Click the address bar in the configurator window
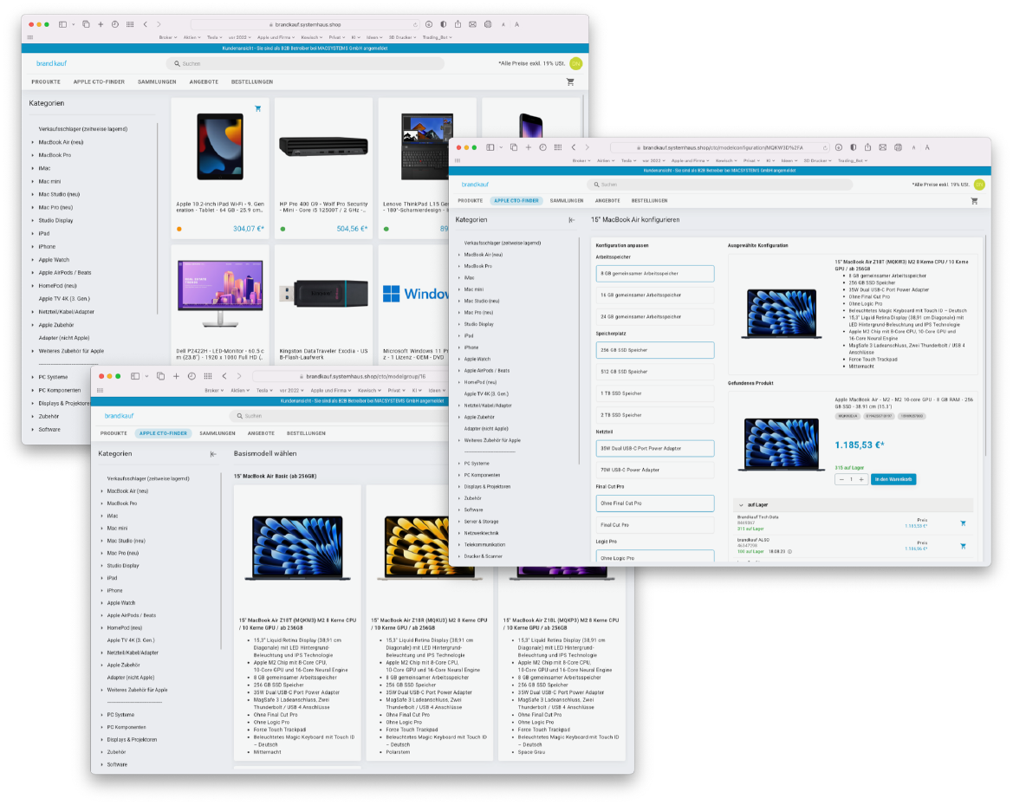 tap(719, 147)
